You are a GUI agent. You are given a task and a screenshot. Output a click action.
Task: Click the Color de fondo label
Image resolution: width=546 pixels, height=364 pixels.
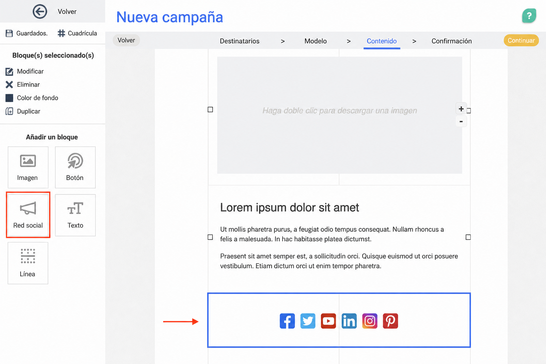coord(38,98)
